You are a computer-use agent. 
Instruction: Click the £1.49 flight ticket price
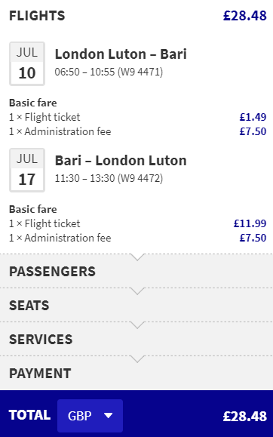click(x=253, y=117)
